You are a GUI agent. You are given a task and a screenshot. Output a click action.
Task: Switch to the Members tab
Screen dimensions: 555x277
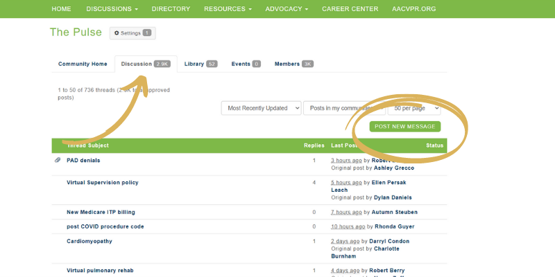pos(293,64)
